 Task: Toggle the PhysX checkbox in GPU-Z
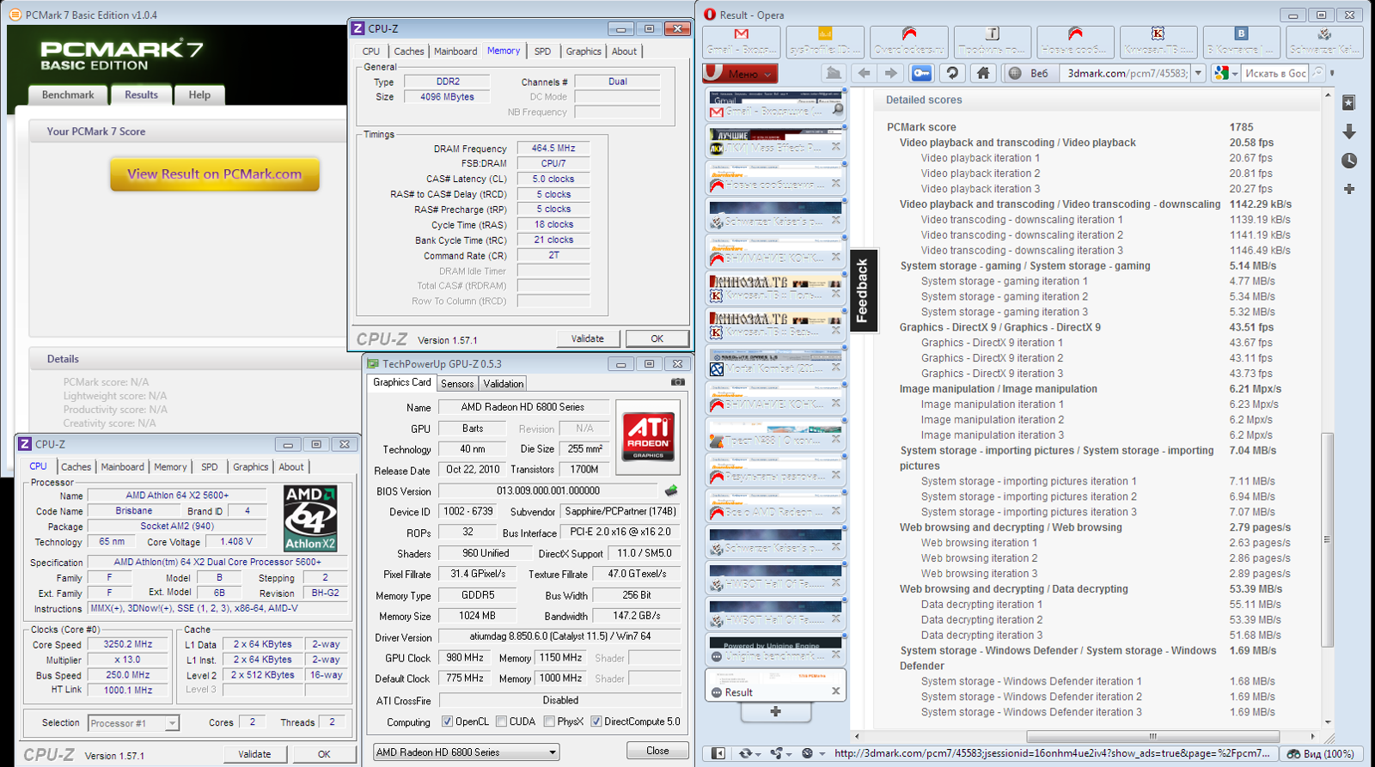pyautogui.click(x=549, y=721)
